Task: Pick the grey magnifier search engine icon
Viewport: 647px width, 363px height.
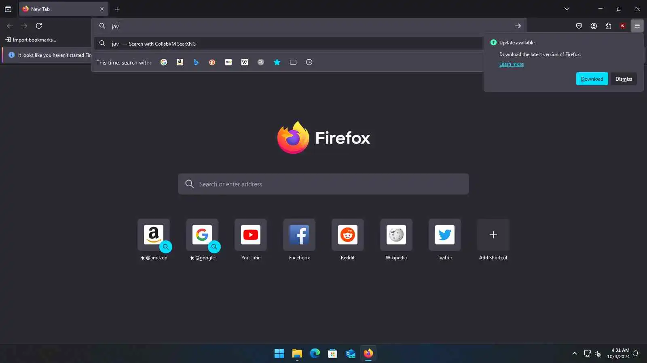Action: tap(261, 62)
